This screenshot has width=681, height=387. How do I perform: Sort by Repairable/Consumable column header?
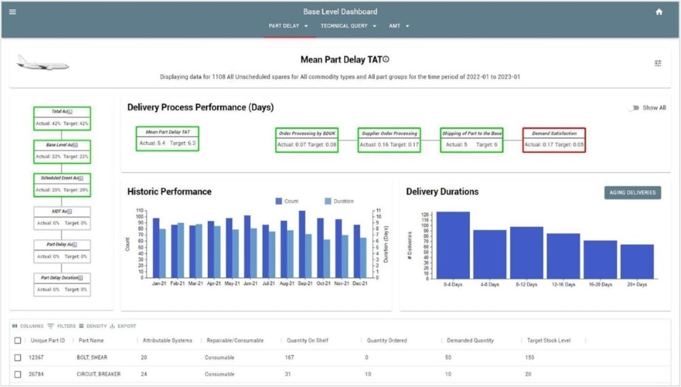pos(235,341)
